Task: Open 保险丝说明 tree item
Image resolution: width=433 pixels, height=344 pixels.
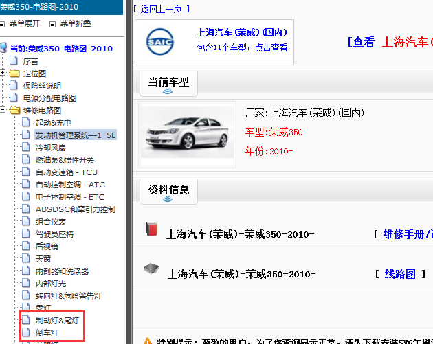Action: 42,86
